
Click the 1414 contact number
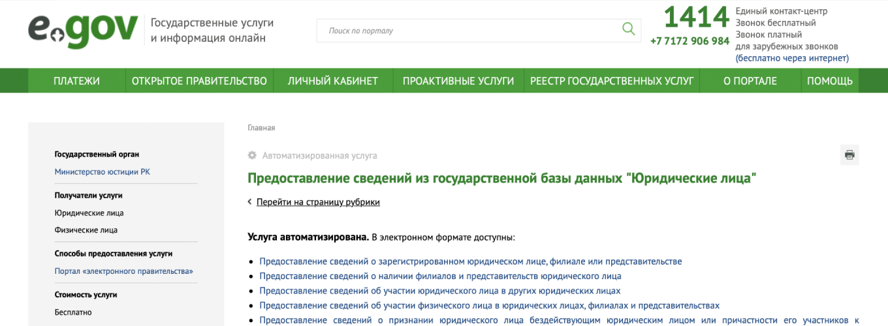pos(697,18)
